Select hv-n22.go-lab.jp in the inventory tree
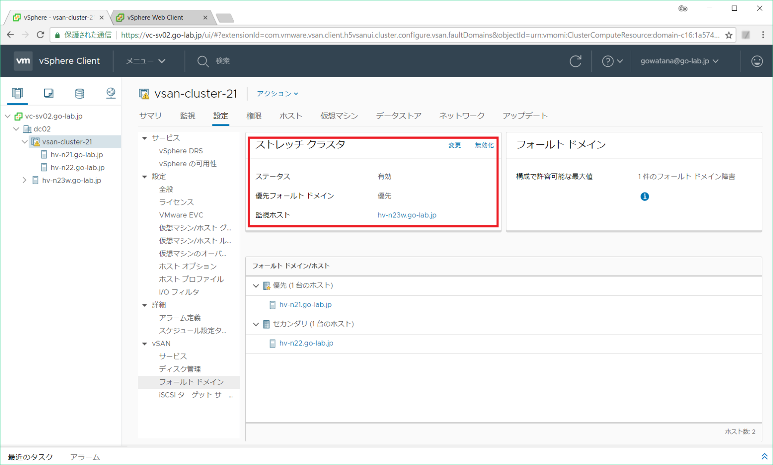Image resolution: width=773 pixels, height=465 pixels. [x=78, y=167]
